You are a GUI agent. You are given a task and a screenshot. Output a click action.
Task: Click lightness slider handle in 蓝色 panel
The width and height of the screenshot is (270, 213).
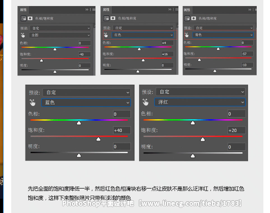(79, 155)
